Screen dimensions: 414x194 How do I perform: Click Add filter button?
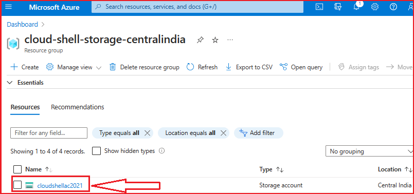point(259,133)
